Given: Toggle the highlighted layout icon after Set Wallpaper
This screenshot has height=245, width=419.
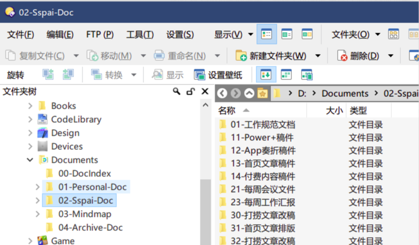Looking at the screenshot, I should click(x=267, y=75).
